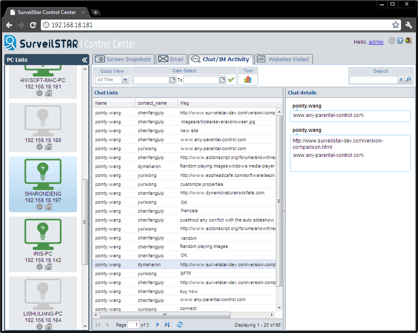Click the chat list vertical scrollbar
Screen dimensions: 418x333
click(279, 201)
